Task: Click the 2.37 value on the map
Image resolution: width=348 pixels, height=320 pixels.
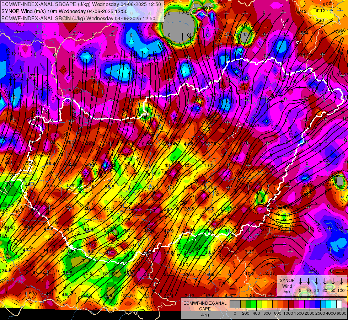Action: [270, 273]
